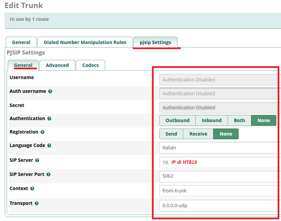Click the SIP Server Port field

pyautogui.click(x=220, y=177)
